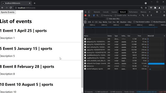Click the webpack-hmr waterfall bar
This screenshot has width=166, height=93.
[156, 64]
